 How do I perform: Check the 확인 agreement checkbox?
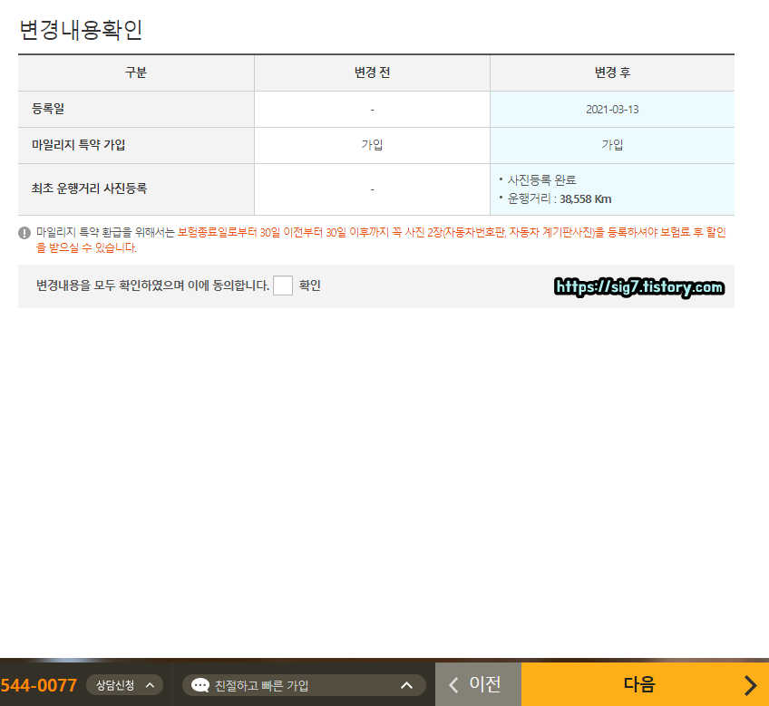[x=283, y=285]
